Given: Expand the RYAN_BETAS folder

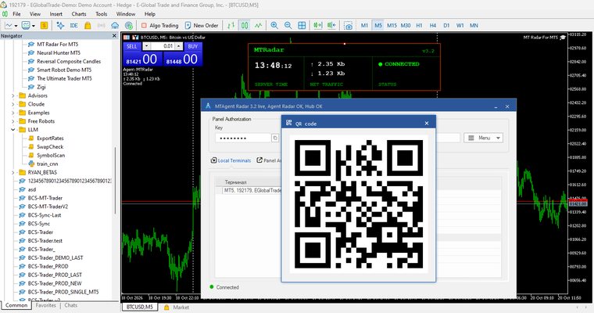Looking at the screenshot, I should (x=13, y=172).
